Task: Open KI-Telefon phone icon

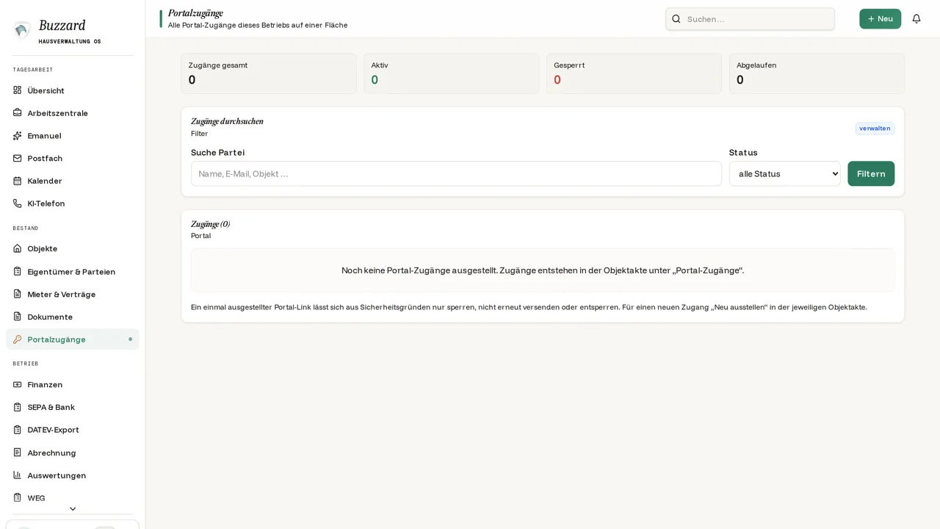Action: pos(17,204)
